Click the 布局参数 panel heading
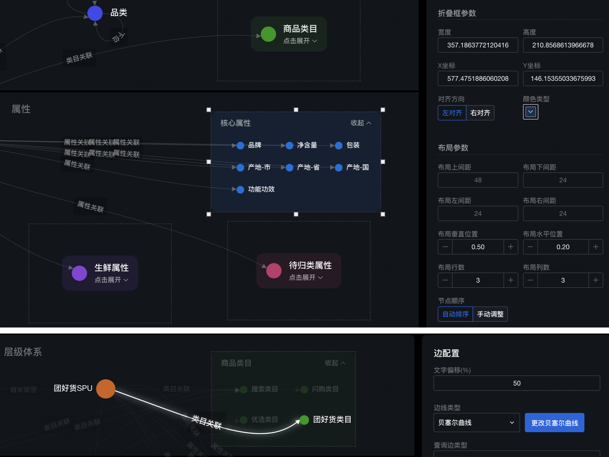This screenshot has width=609, height=457. (453, 148)
